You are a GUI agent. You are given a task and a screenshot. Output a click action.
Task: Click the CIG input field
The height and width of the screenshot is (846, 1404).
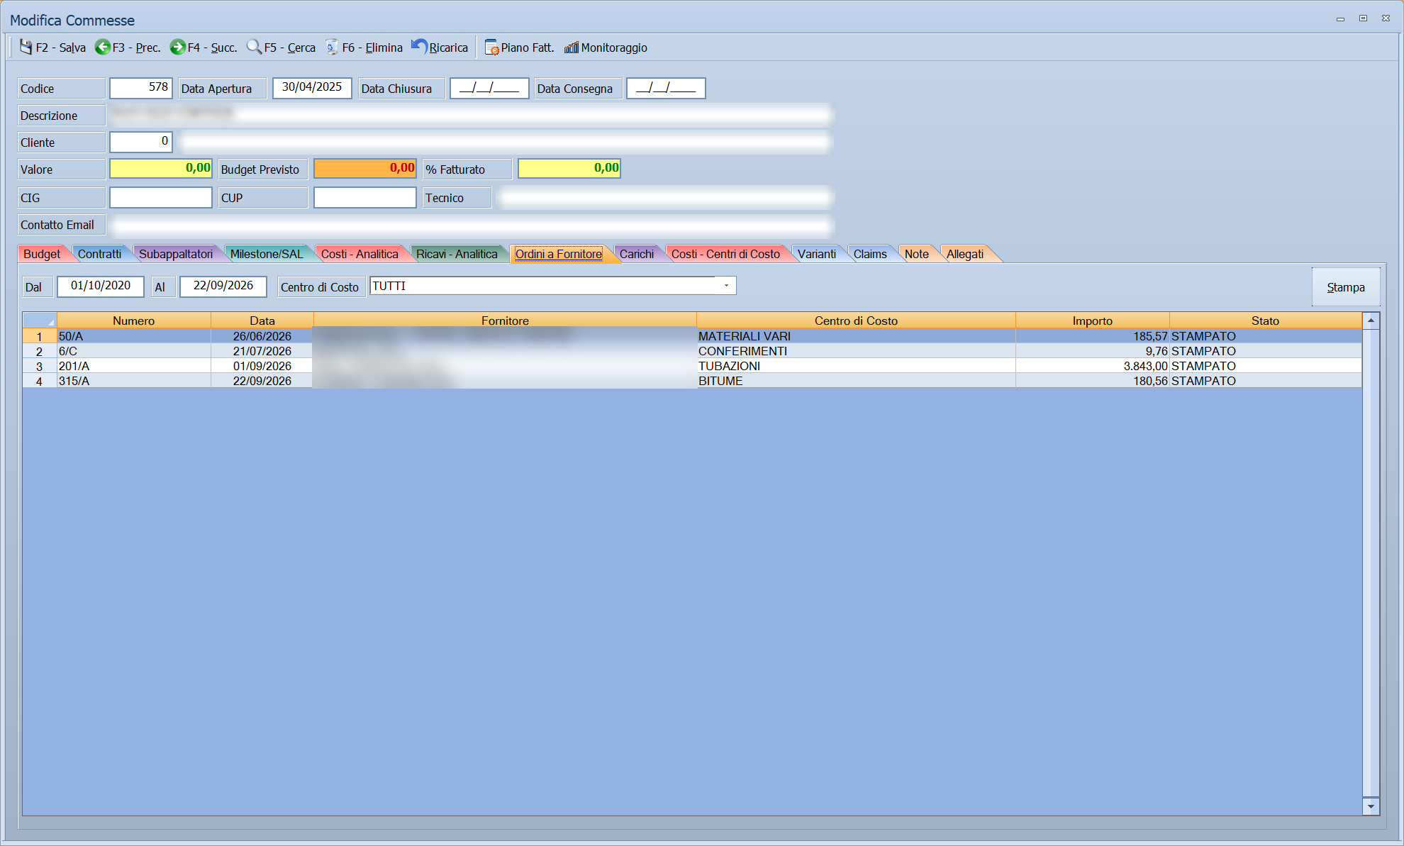click(161, 197)
